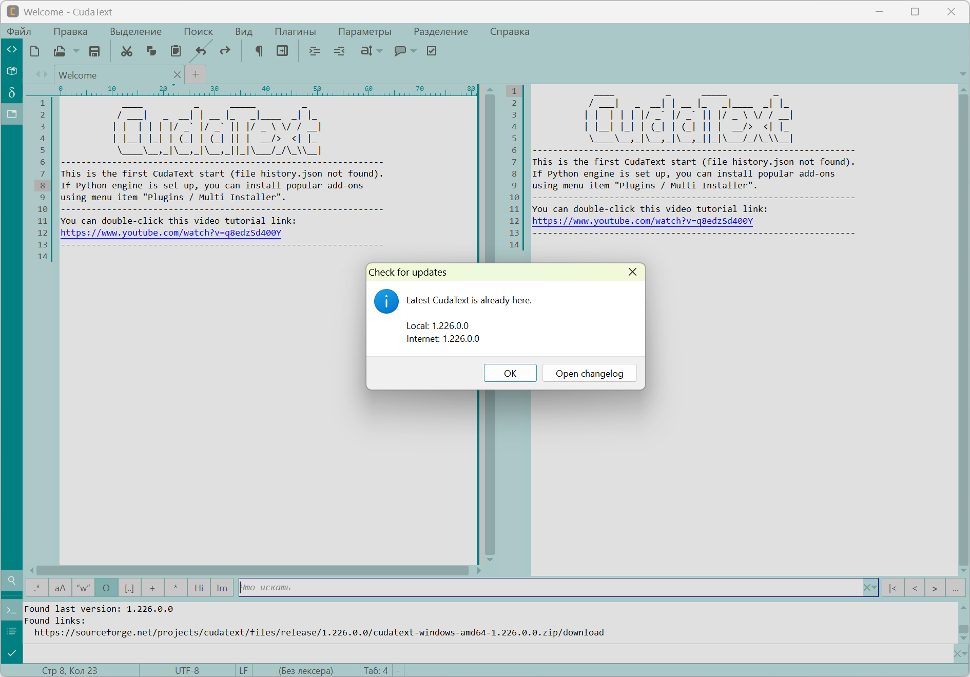Click the Paste clipboard icon
This screenshot has height=677, width=970.
(176, 51)
